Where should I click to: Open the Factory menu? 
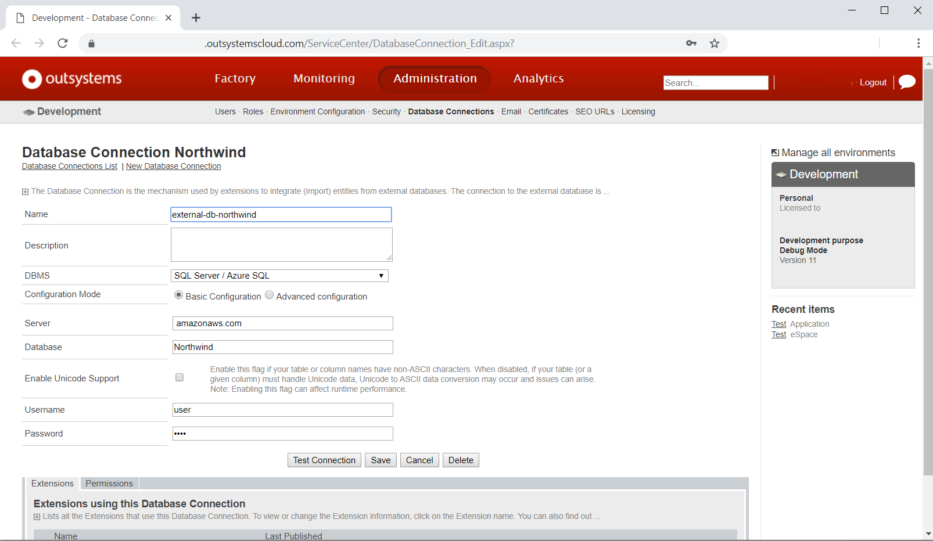(235, 78)
